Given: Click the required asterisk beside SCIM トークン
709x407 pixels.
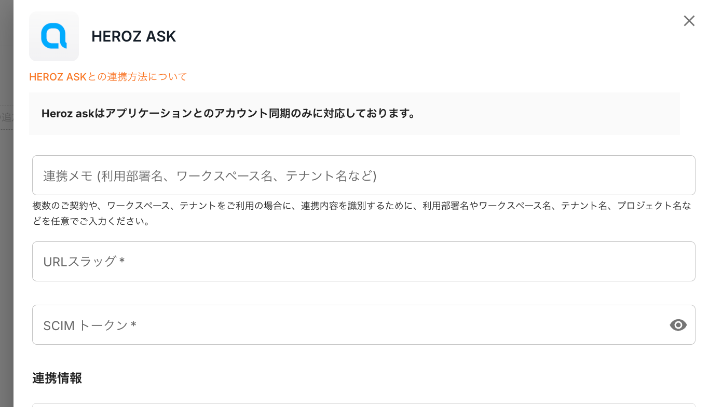Looking at the screenshot, I should coord(133,325).
